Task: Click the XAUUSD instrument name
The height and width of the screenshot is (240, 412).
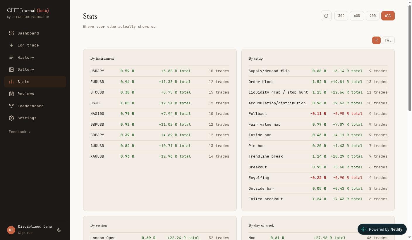Action: (97, 156)
